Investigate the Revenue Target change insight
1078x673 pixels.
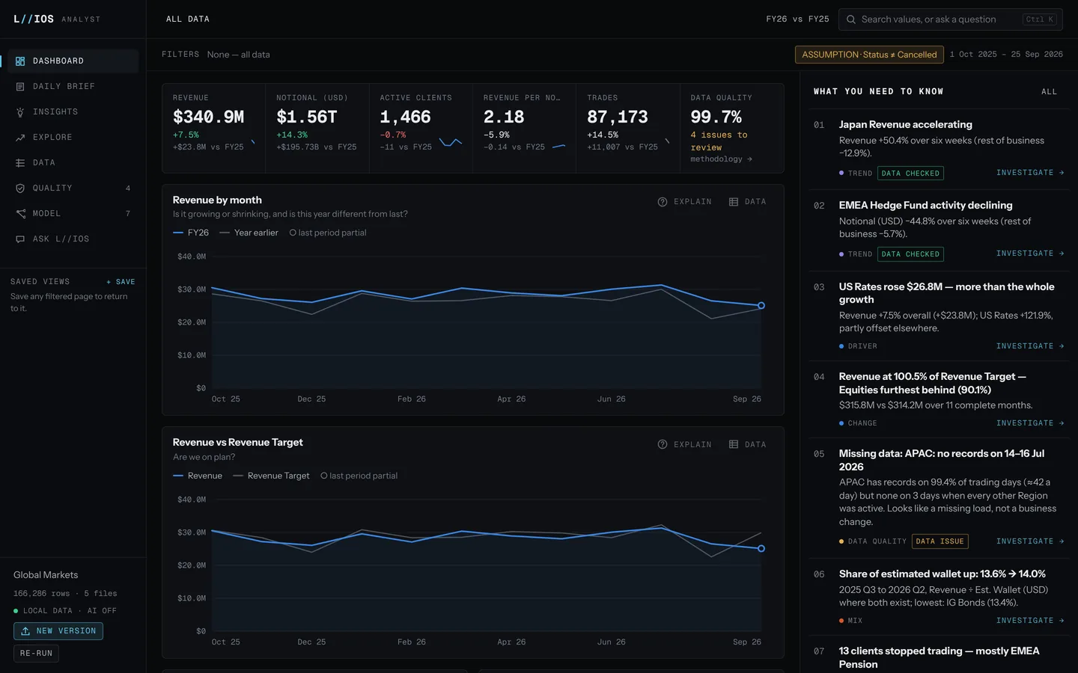(1030, 423)
